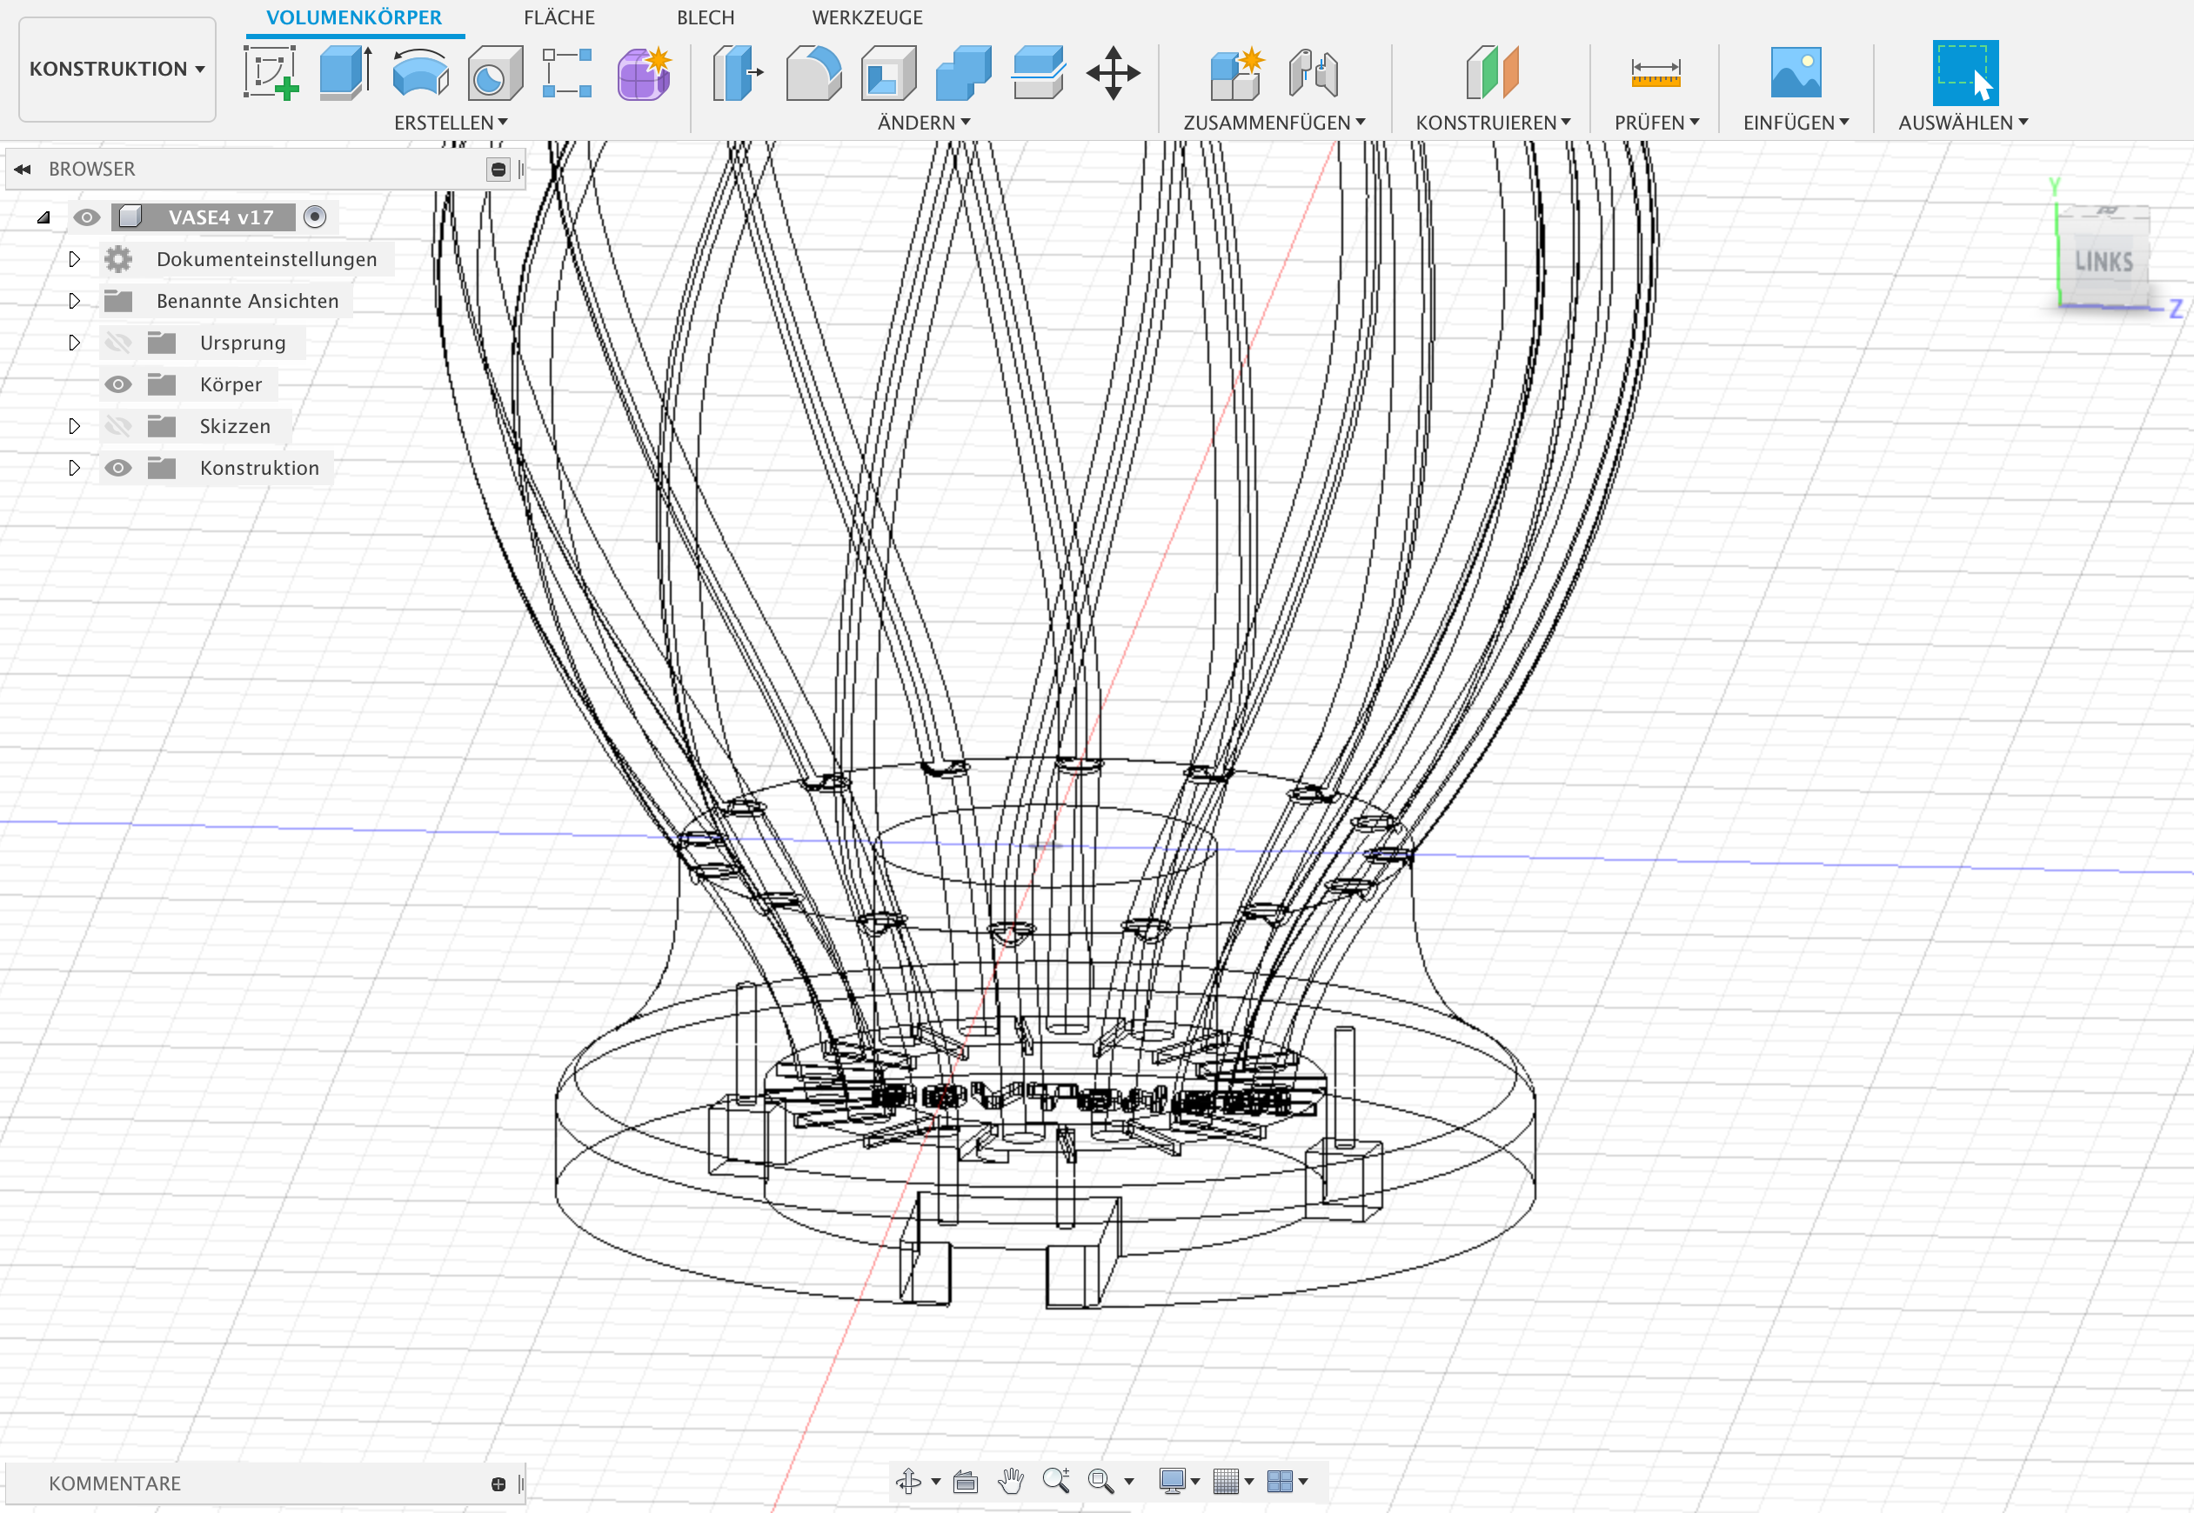Show the hidden Skizzen folder
Screen dimensions: 2194x1513
(117, 426)
